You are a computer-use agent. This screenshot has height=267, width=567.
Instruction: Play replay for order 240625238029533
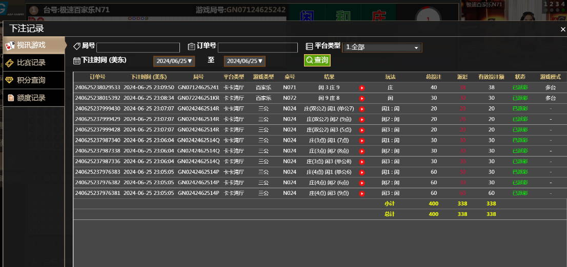pyautogui.click(x=362, y=88)
